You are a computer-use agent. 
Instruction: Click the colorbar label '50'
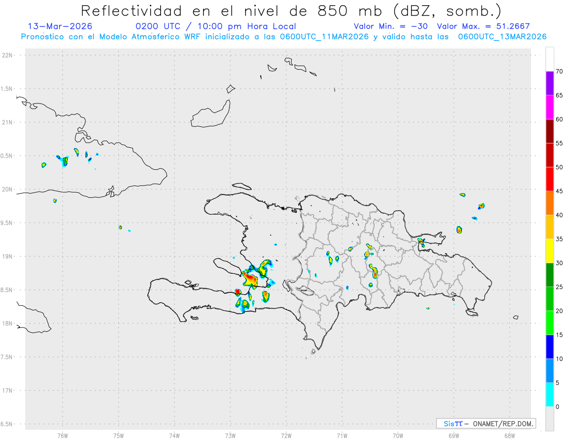coord(559,167)
